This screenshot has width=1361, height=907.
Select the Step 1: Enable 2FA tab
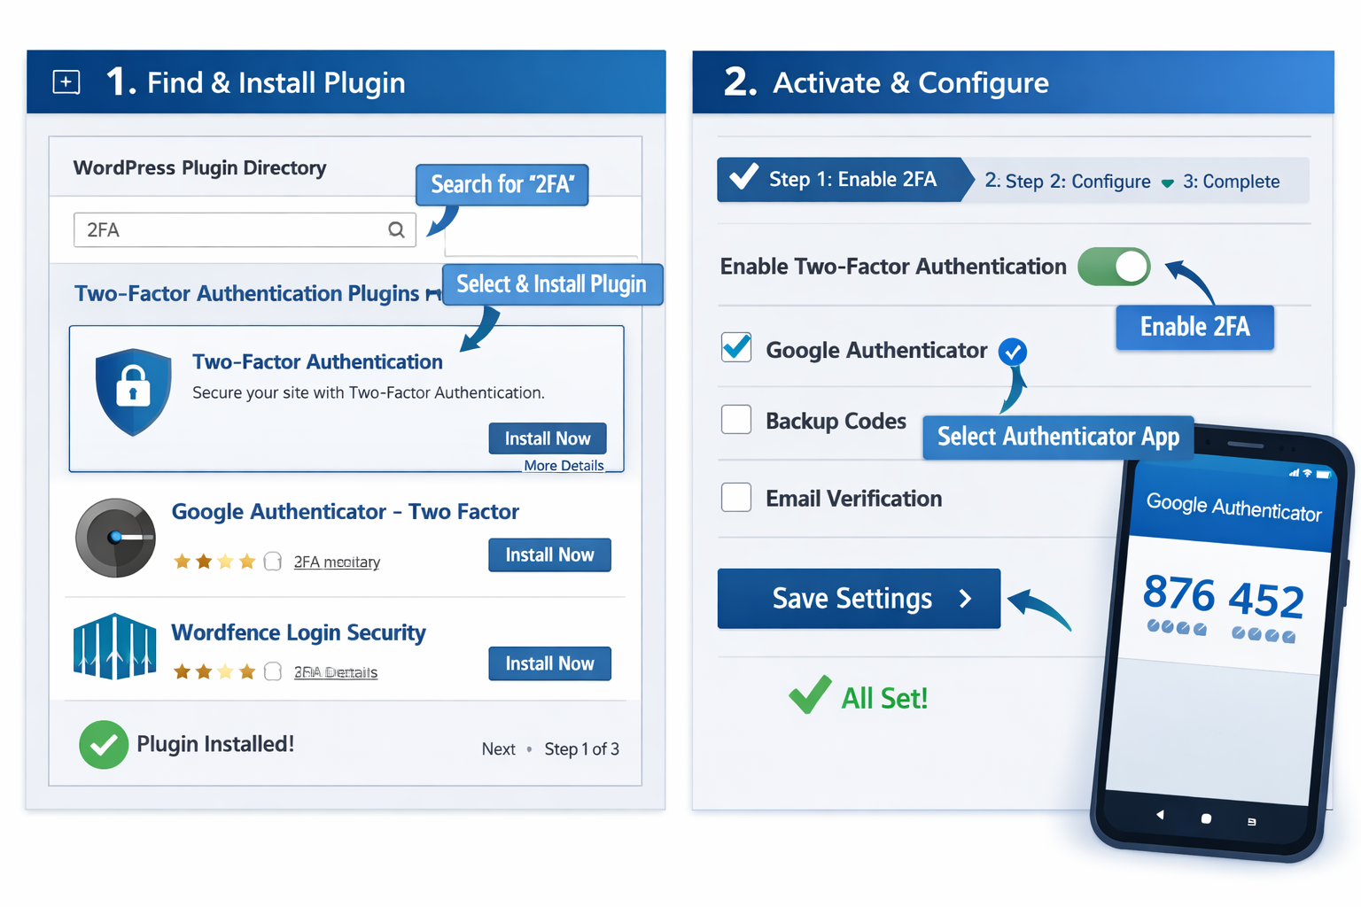click(x=840, y=179)
